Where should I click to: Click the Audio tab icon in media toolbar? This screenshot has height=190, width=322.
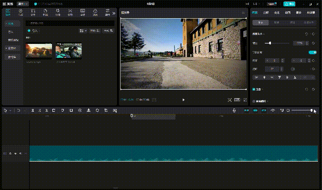(21, 12)
